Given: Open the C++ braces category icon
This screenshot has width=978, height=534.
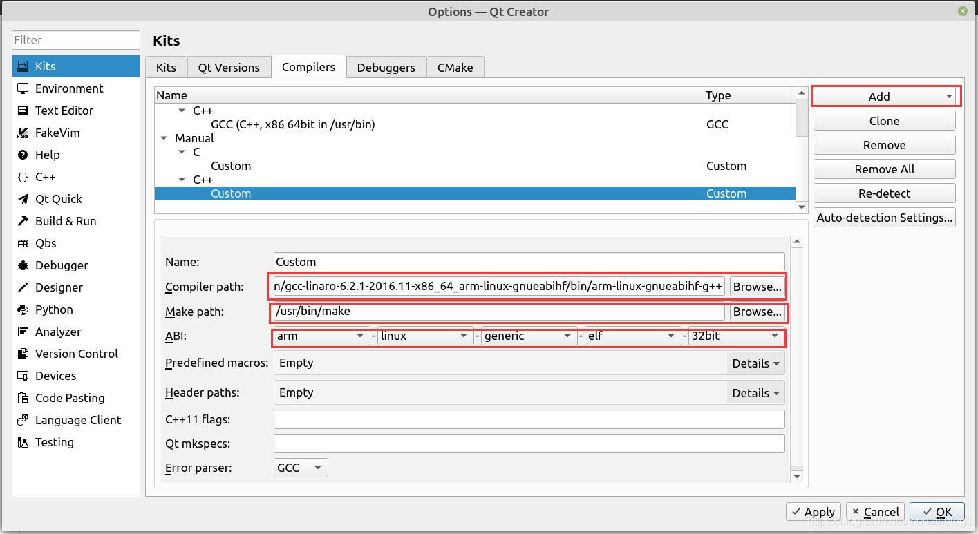Looking at the screenshot, I should 23,177.
